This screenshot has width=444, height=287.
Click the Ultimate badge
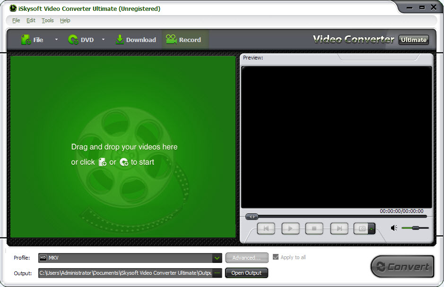(414, 40)
